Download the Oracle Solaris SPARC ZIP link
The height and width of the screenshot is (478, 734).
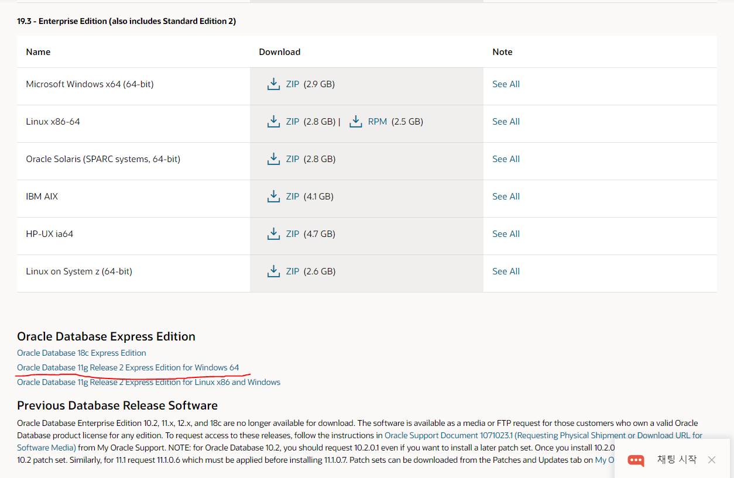point(293,159)
